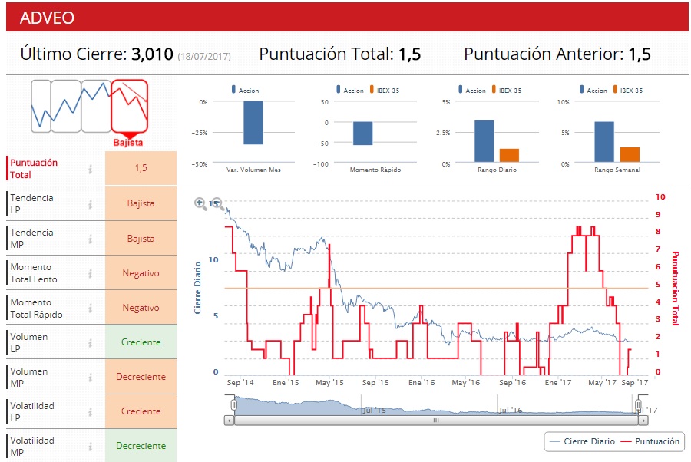Viewport: 691px width, 462px height.
Task: Open info icon next to Volumen MP
Action: (x=90, y=377)
